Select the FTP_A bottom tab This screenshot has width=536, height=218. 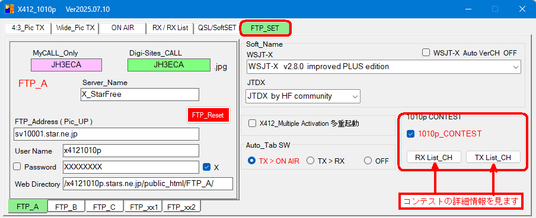tap(27, 206)
